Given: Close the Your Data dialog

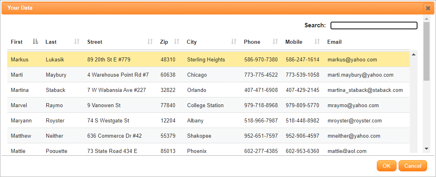Looking at the screenshot, I should click(x=428, y=8).
